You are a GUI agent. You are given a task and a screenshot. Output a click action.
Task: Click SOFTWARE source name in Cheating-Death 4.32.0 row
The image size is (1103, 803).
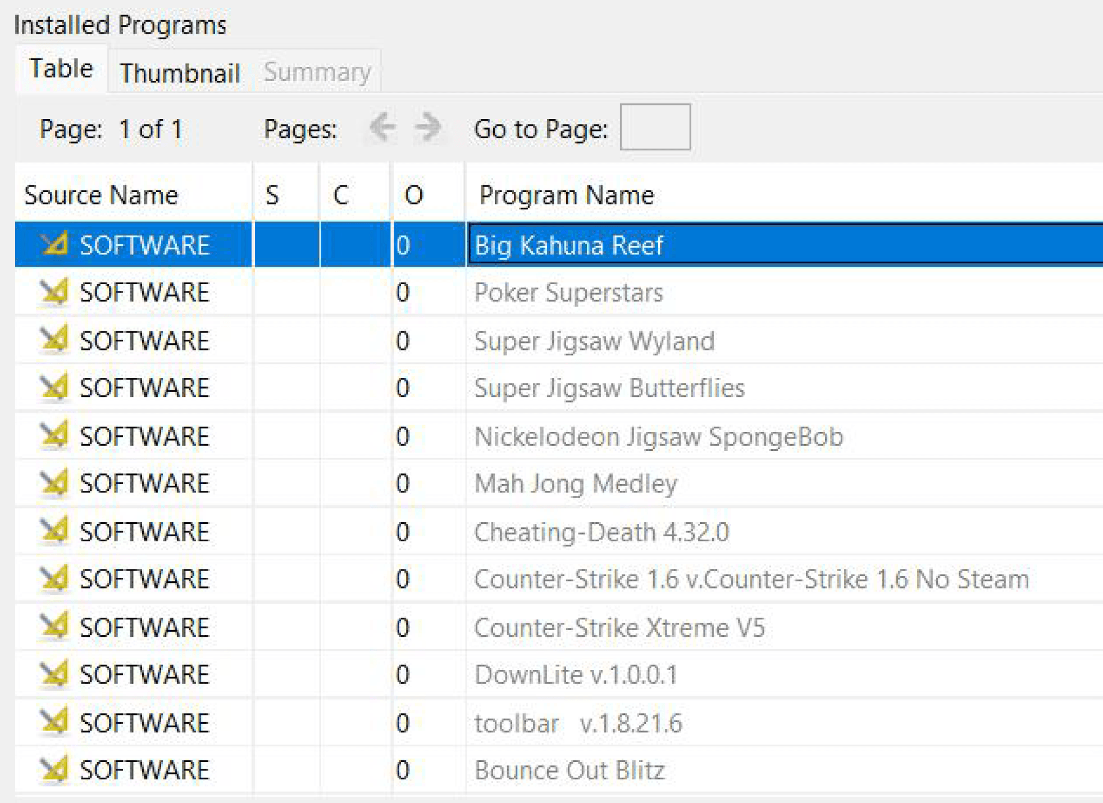click(x=144, y=531)
